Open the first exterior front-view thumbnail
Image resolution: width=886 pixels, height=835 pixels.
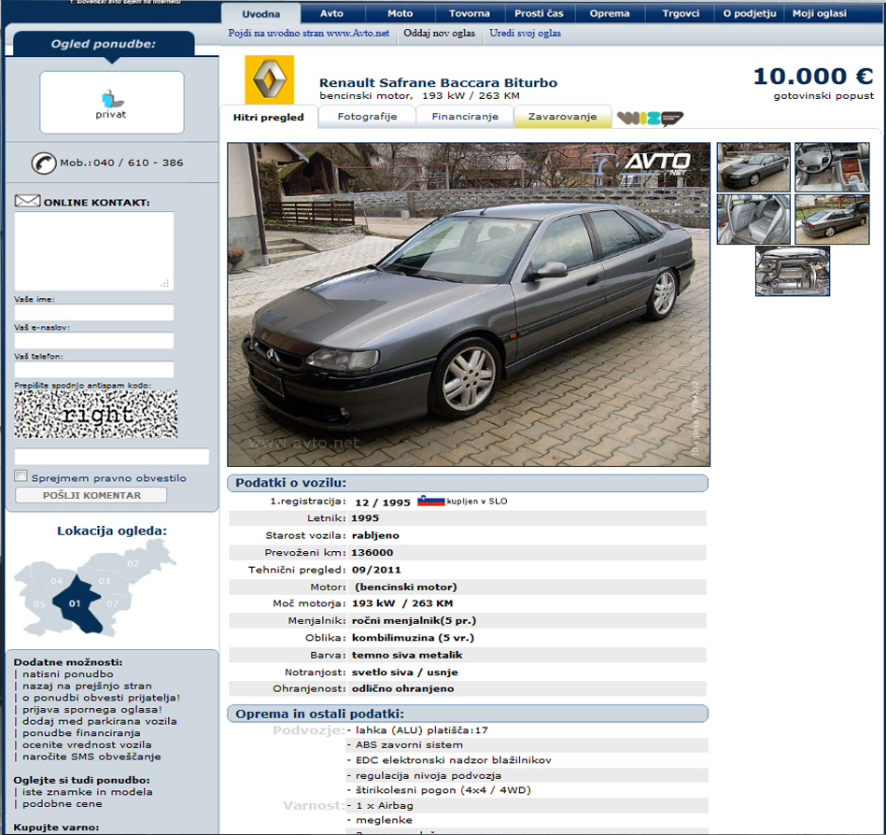(753, 167)
